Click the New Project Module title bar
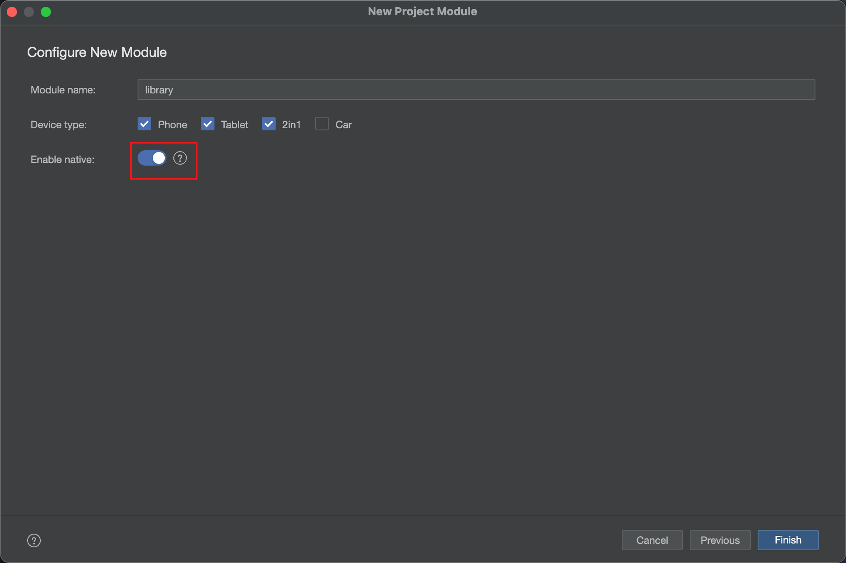 point(422,11)
